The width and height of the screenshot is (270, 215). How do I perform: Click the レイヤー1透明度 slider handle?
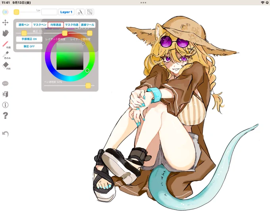(65, 33)
